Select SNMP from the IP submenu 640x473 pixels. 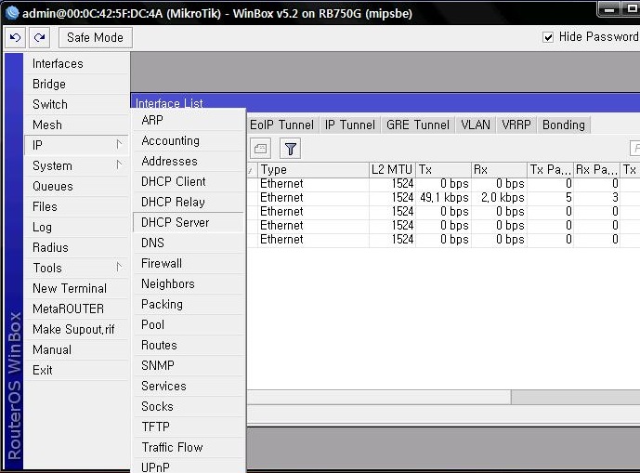[x=189, y=365]
